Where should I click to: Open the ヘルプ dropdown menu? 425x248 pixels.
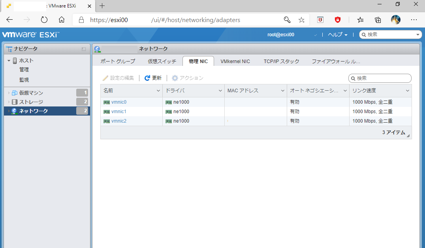(338, 35)
